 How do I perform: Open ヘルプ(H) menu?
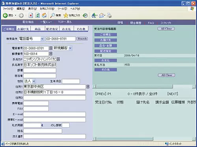coord(75,9)
